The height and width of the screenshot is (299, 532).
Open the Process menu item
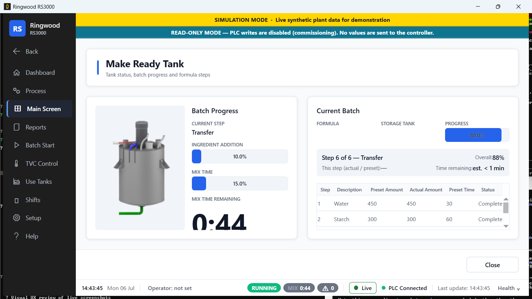coord(39,91)
